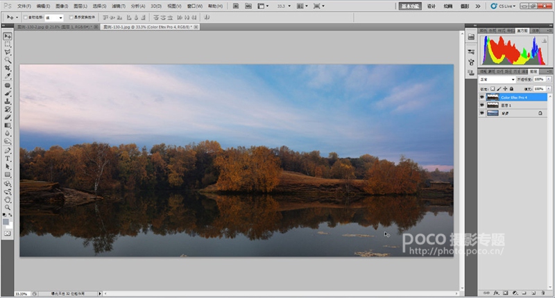Image resolution: width=555 pixels, height=298 pixels.
Task: Open Clone Source panel in dock
Action: [x=471, y=73]
